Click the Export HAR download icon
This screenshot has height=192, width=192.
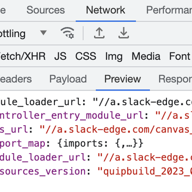(x=123, y=33)
